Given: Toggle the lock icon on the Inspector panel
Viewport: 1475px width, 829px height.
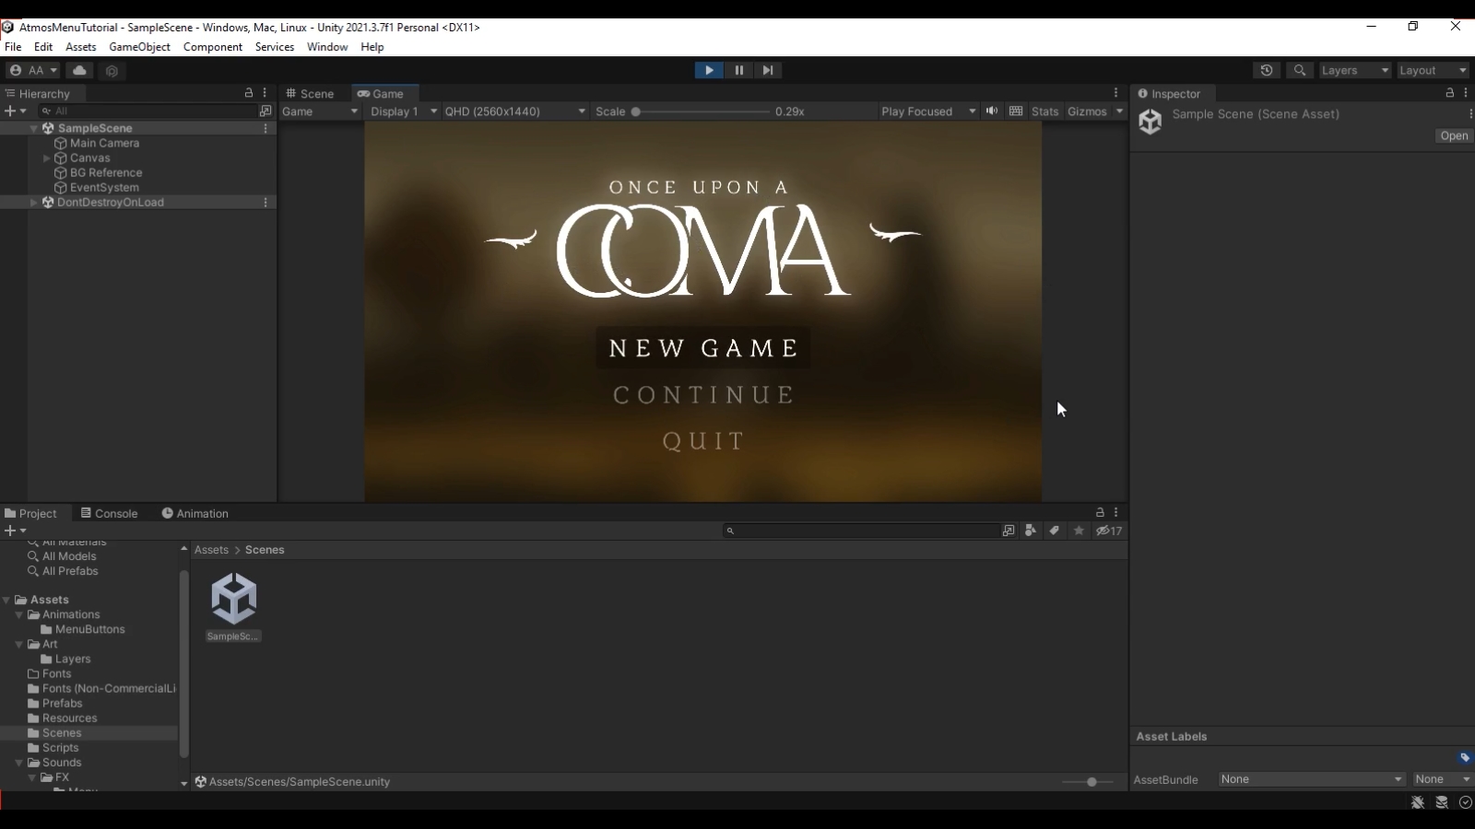Looking at the screenshot, I should tap(1449, 93).
